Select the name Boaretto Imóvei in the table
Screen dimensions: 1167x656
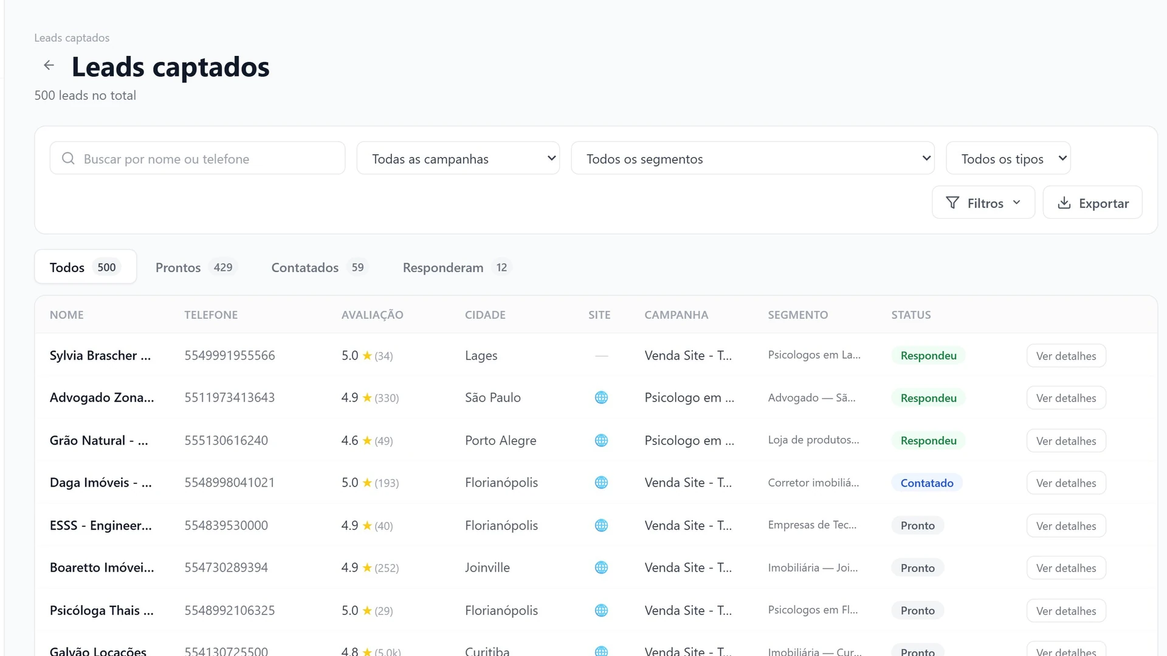[102, 568]
